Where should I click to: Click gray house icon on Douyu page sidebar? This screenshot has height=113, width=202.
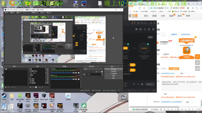tap(197, 63)
